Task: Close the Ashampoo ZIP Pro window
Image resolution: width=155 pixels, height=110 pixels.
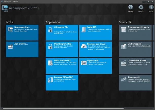Action: [x=152, y=2]
